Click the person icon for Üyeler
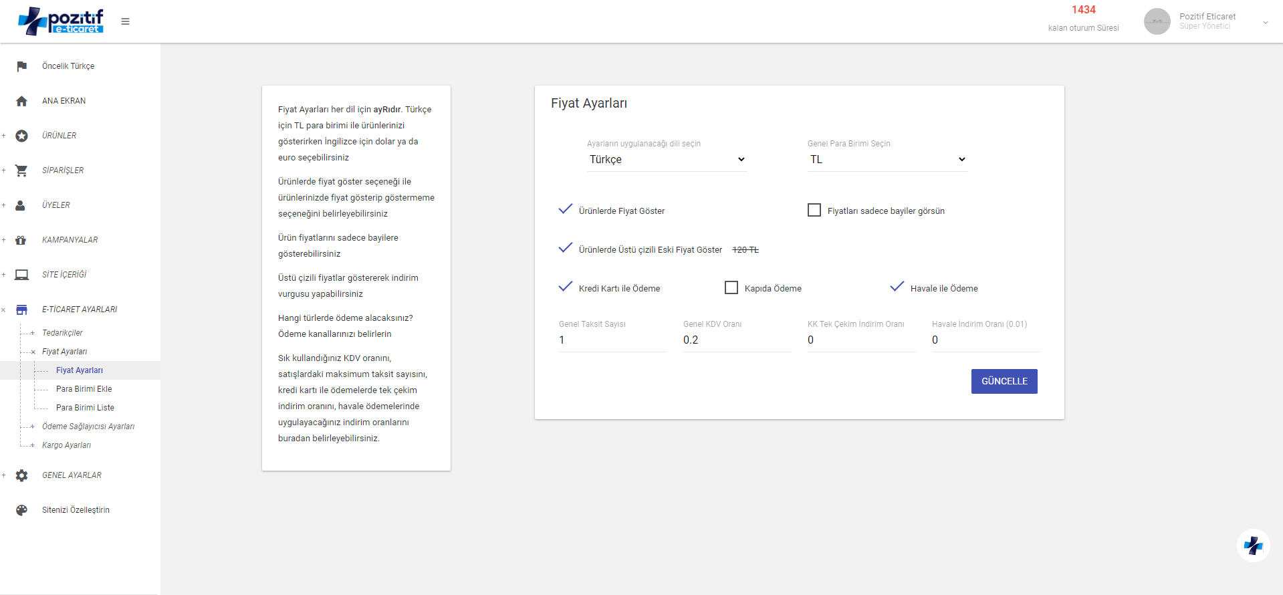This screenshot has width=1283, height=595. pyautogui.click(x=21, y=205)
